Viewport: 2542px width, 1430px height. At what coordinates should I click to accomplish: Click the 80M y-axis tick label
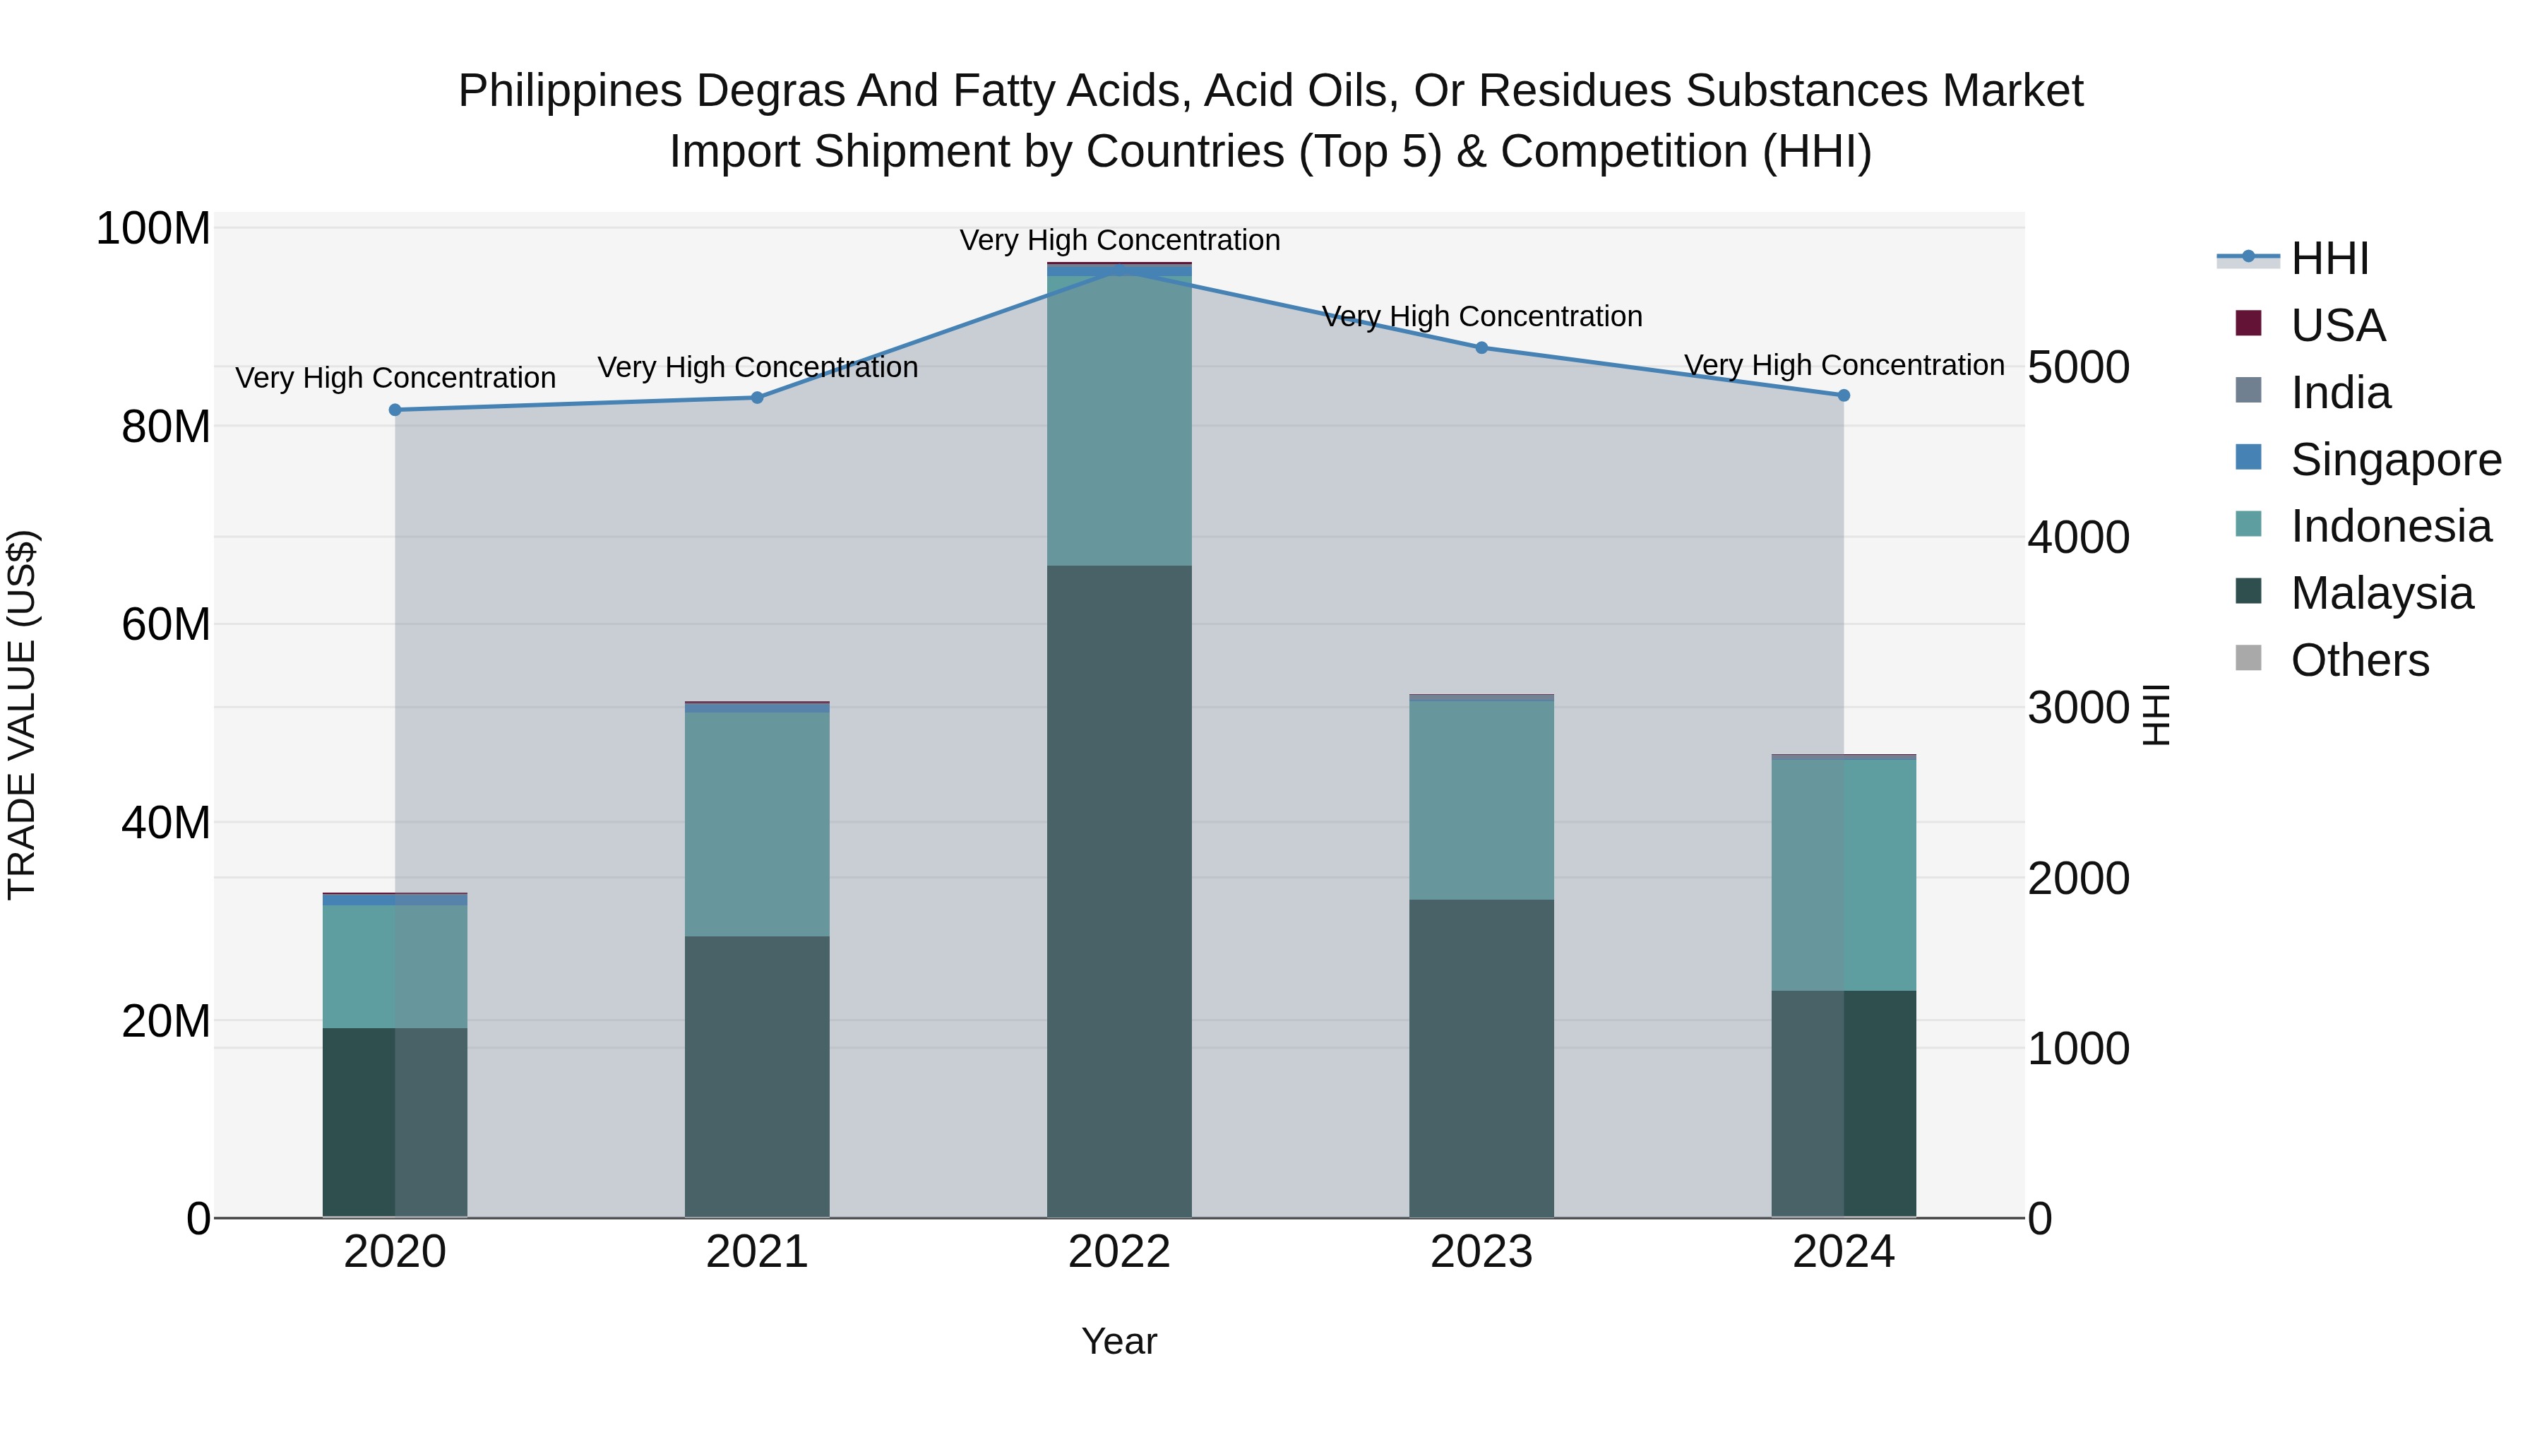166,427
